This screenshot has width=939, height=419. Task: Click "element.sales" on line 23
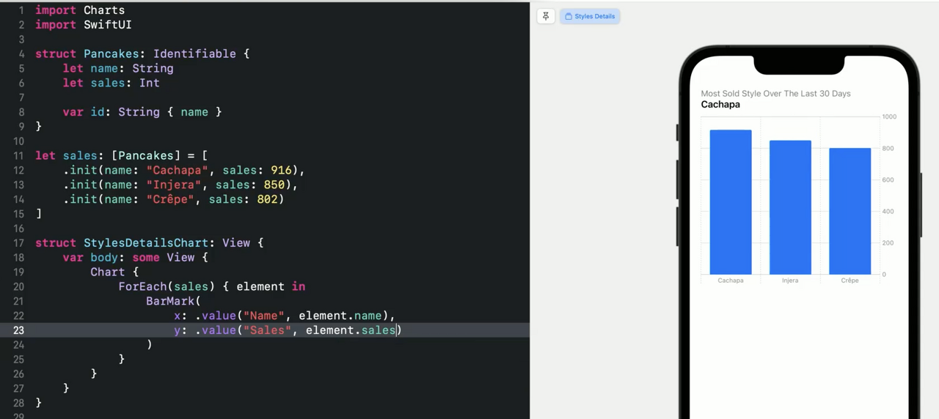tap(351, 330)
